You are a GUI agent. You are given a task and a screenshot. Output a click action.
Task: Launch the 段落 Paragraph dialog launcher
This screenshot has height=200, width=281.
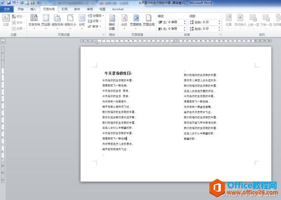pos(220,35)
